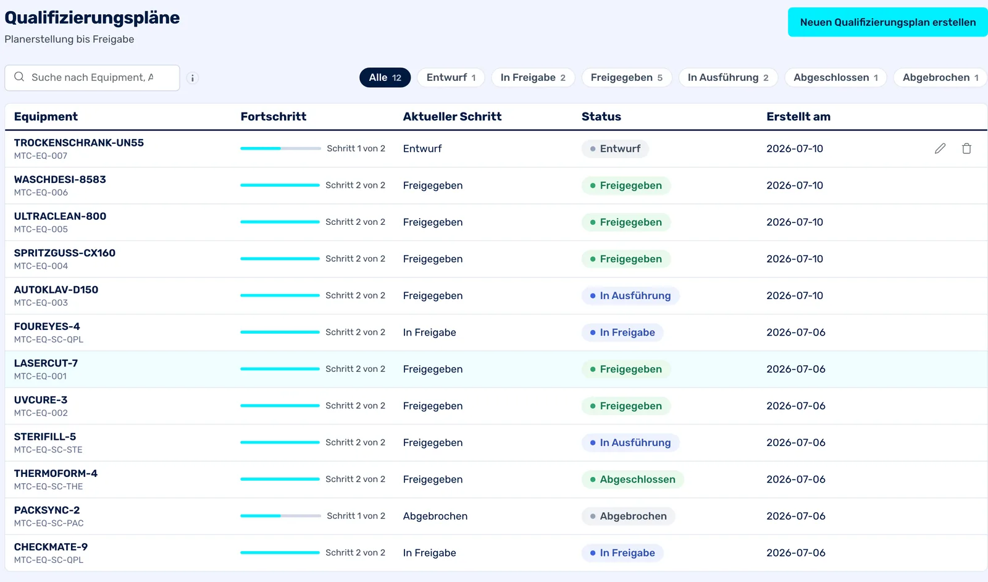Select CHECKMATE-9 row
Viewport: 988px width, 582px height.
496,553
